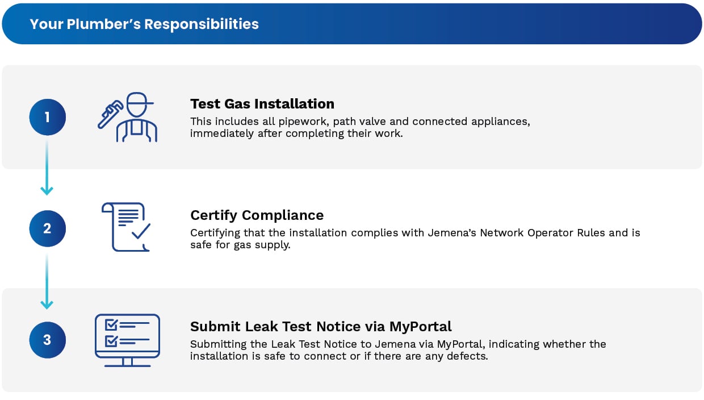The image size is (704, 400).
Task: Click the Your Plumber's Responsibilities header
Action: (144, 24)
